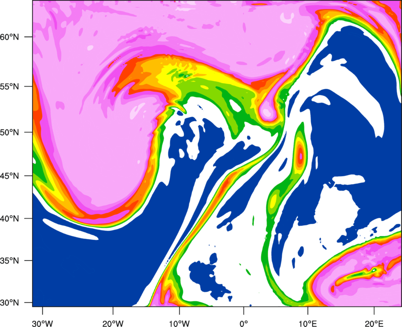Click the 30°W longitude axis label
The height and width of the screenshot is (327, 402).
pyautogui.click(x=43, y=323)
